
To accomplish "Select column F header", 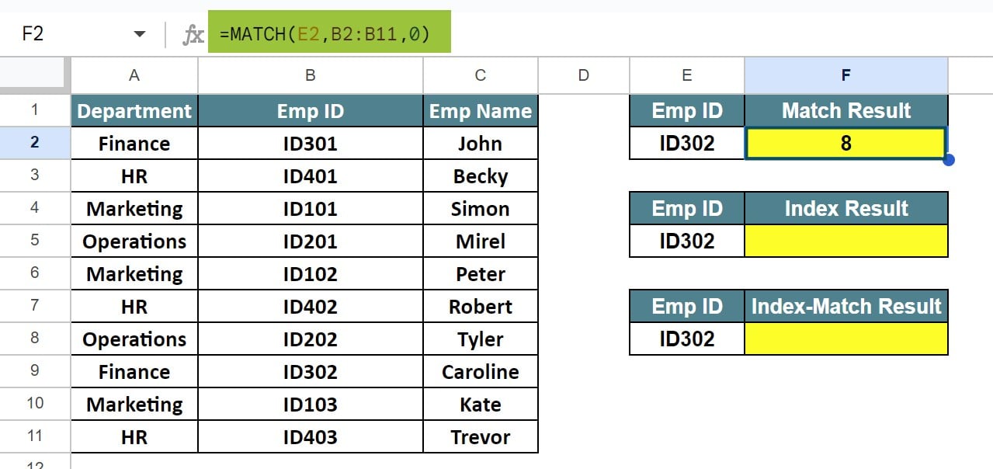I will point(846,75).
